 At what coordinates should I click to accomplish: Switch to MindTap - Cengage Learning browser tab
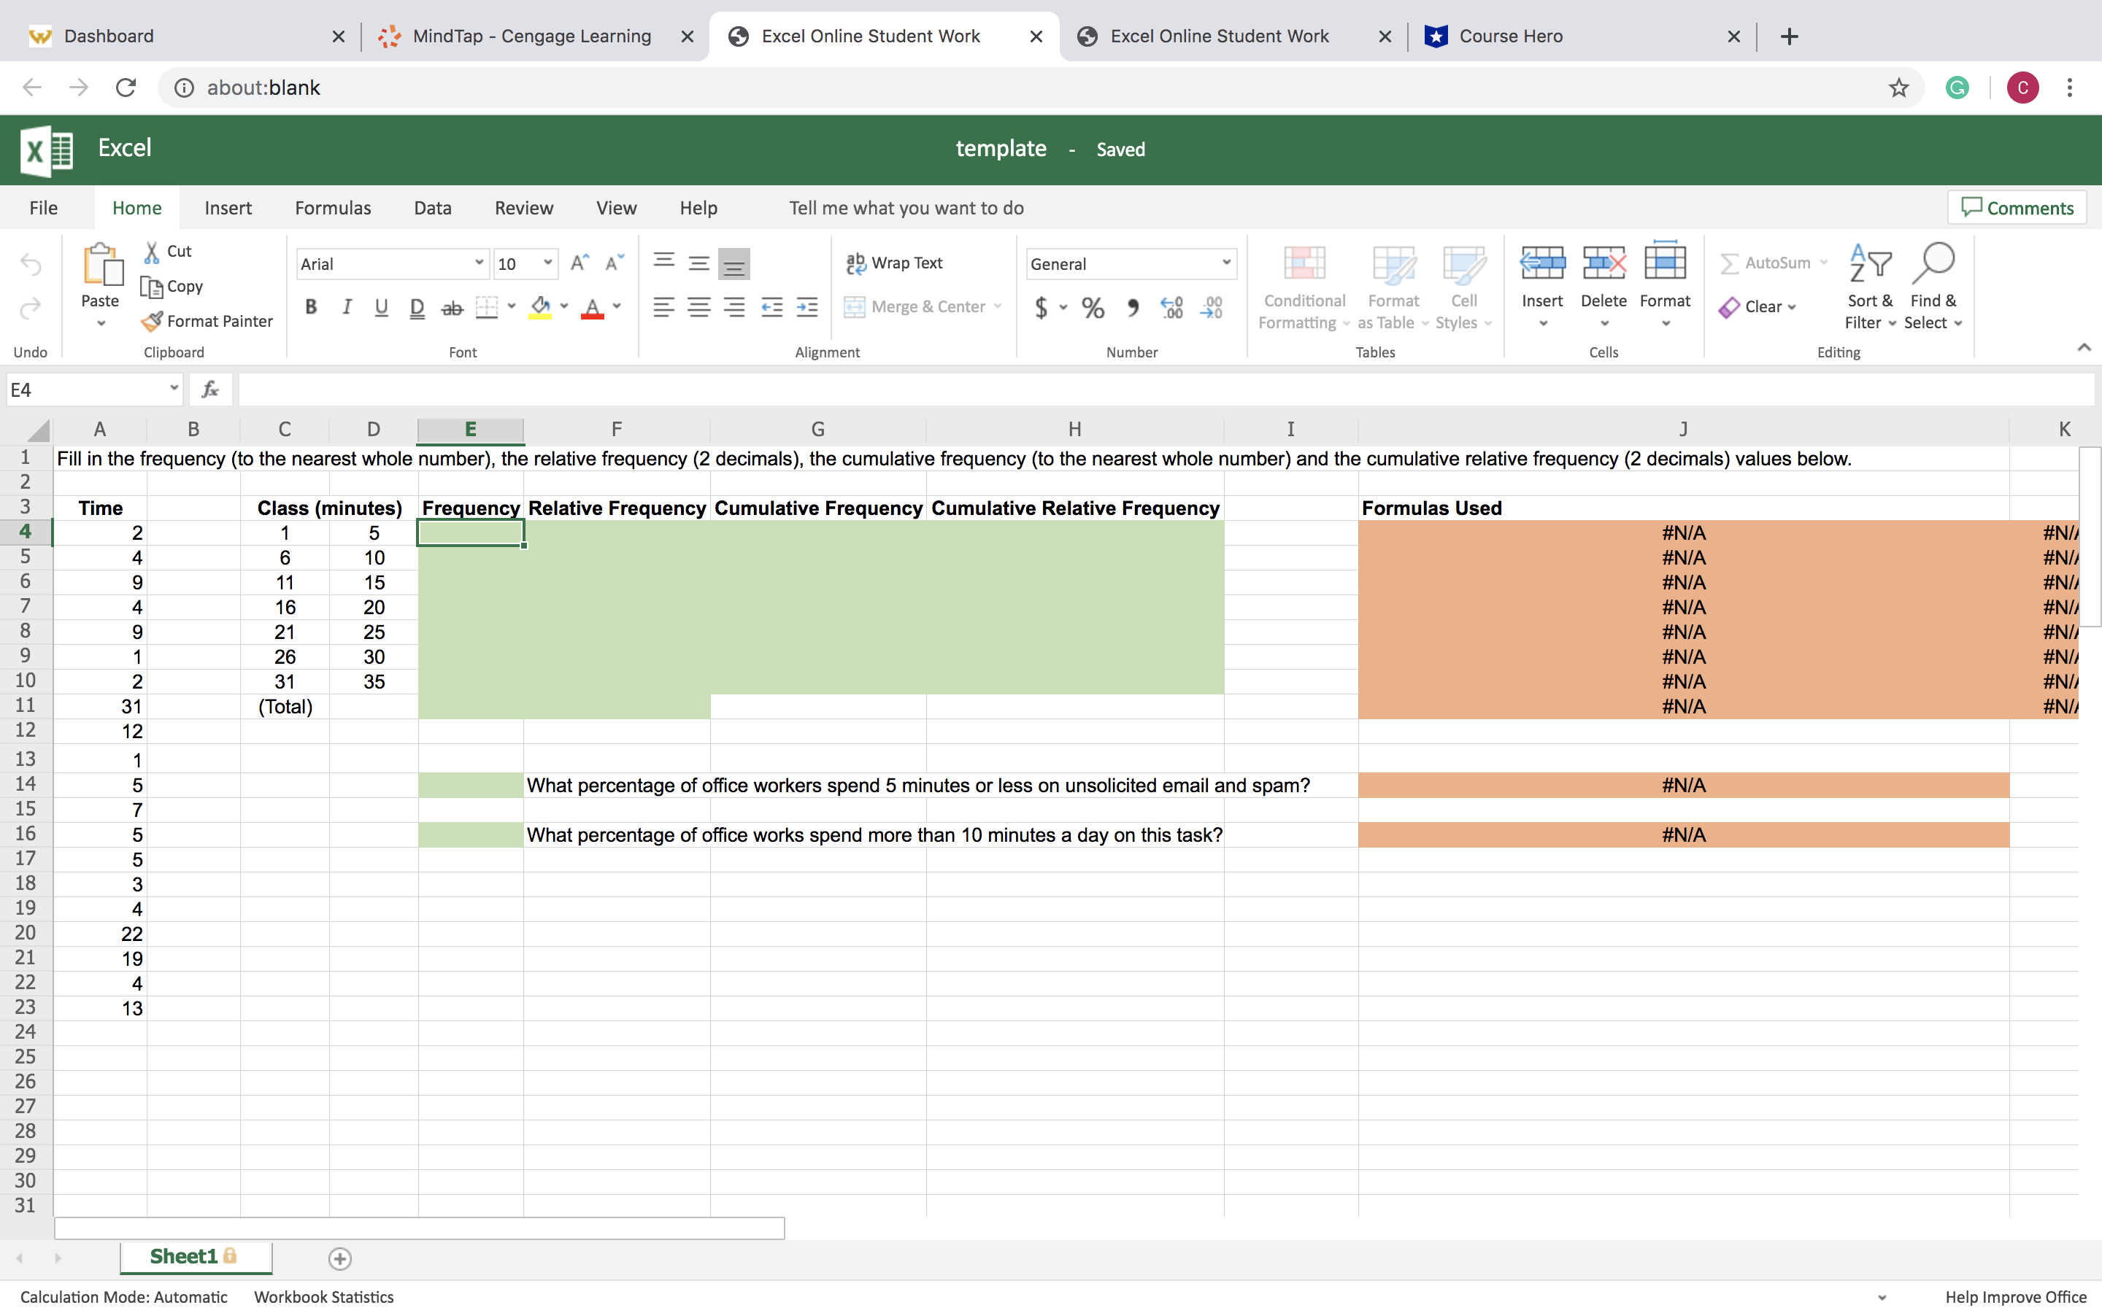(531, 36)
